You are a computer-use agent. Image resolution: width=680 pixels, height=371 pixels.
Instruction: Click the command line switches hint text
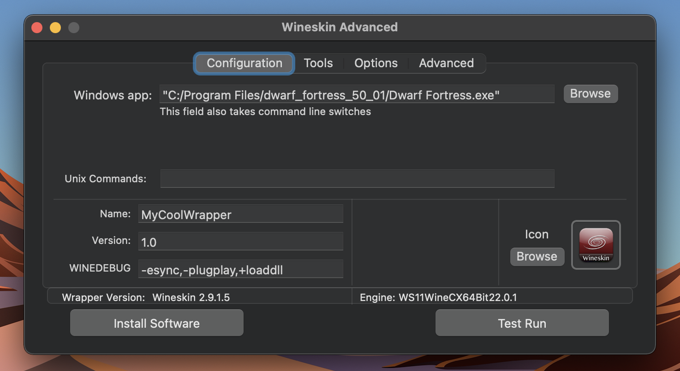(265, 111)
